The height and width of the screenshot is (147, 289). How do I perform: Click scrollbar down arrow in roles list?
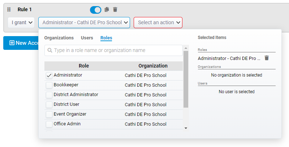[186, 128]
